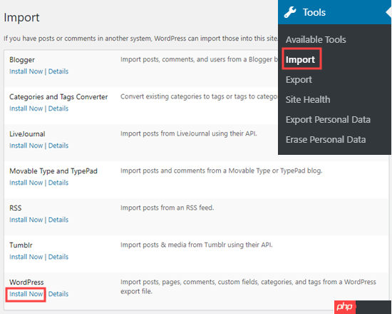This screenshot has height=314, width=392.
Task: Open Export Personal Data page
Action: pyautogui.click(x=328, y=120)
